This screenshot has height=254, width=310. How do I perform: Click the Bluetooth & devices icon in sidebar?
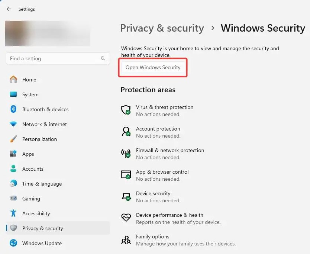(13, 109)
